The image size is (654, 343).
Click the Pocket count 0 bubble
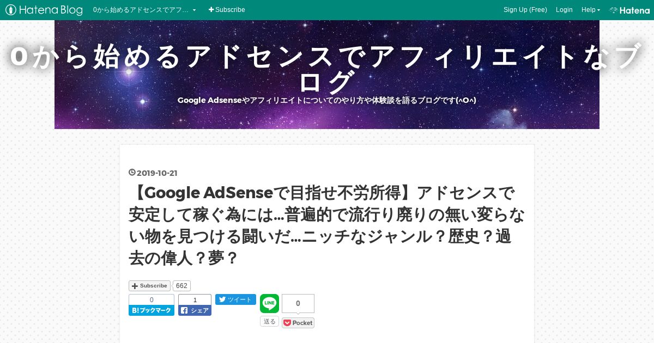(x=298, y=303)
